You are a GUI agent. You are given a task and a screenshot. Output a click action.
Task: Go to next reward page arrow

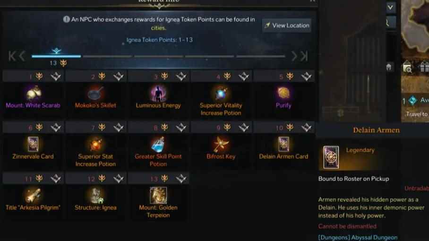point(294,56)
